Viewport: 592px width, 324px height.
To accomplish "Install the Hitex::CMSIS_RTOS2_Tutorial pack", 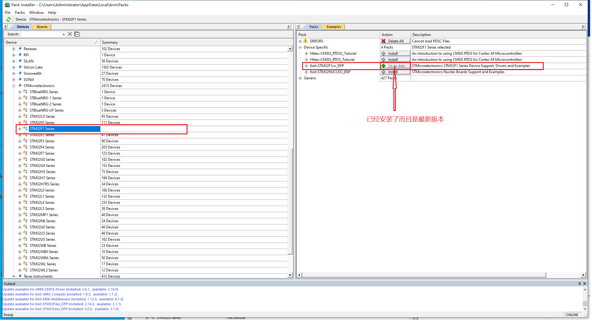I will point(395,53).
